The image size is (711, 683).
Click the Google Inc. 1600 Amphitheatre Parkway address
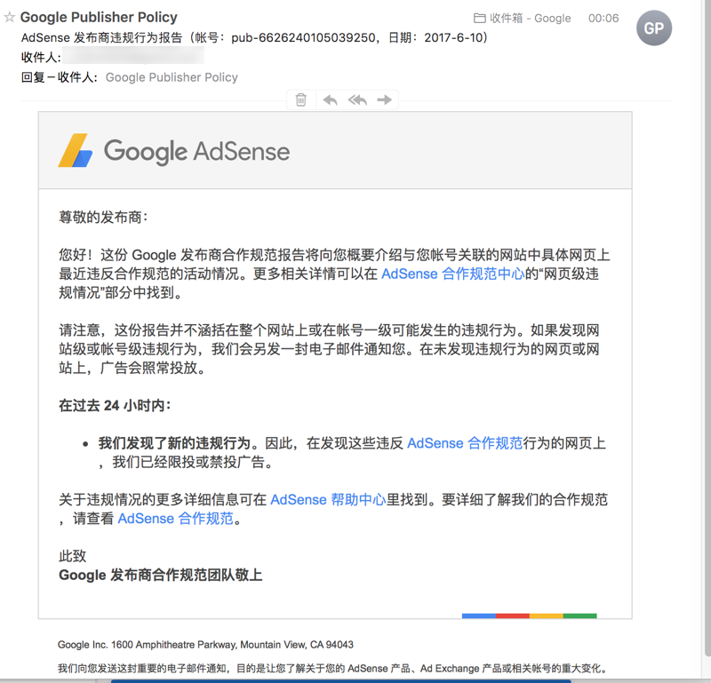(205, 645)
